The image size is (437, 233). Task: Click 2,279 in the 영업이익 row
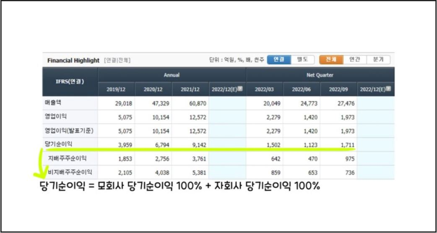tap(273, 117)
